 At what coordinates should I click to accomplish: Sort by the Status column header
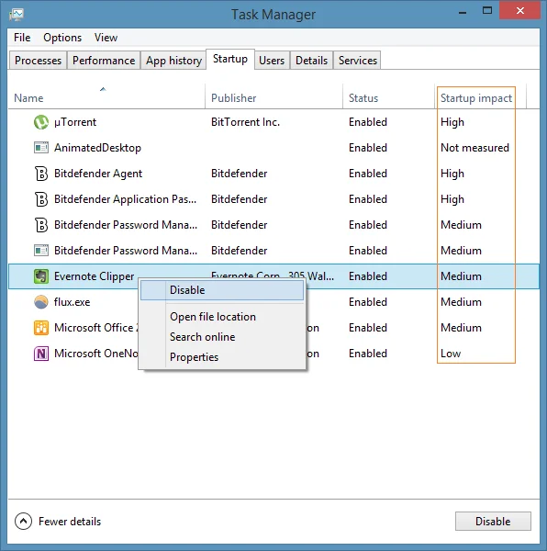point(363,97)
